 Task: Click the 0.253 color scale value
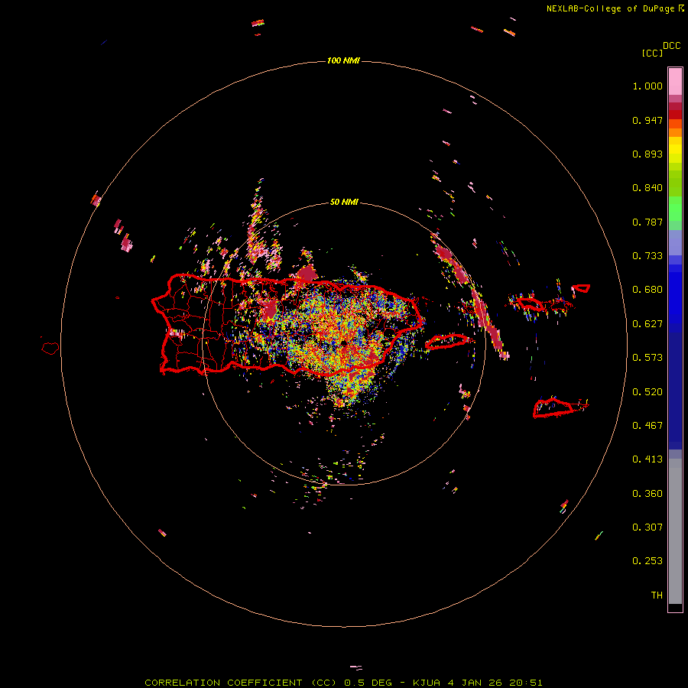(647, 561)
